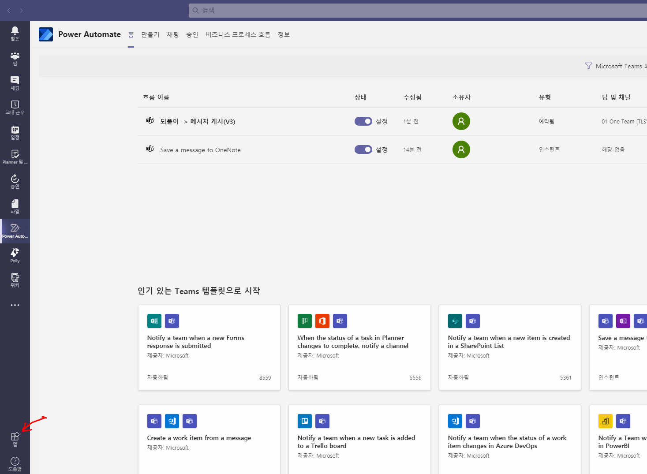647x474 pixels.
Task: Click the 팀 및 채널 column header
Action: 617,97
